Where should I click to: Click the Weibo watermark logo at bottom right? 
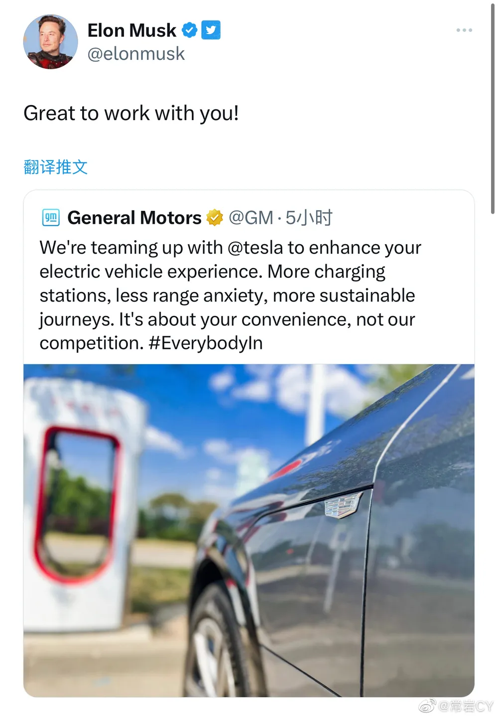coord(427,706)
